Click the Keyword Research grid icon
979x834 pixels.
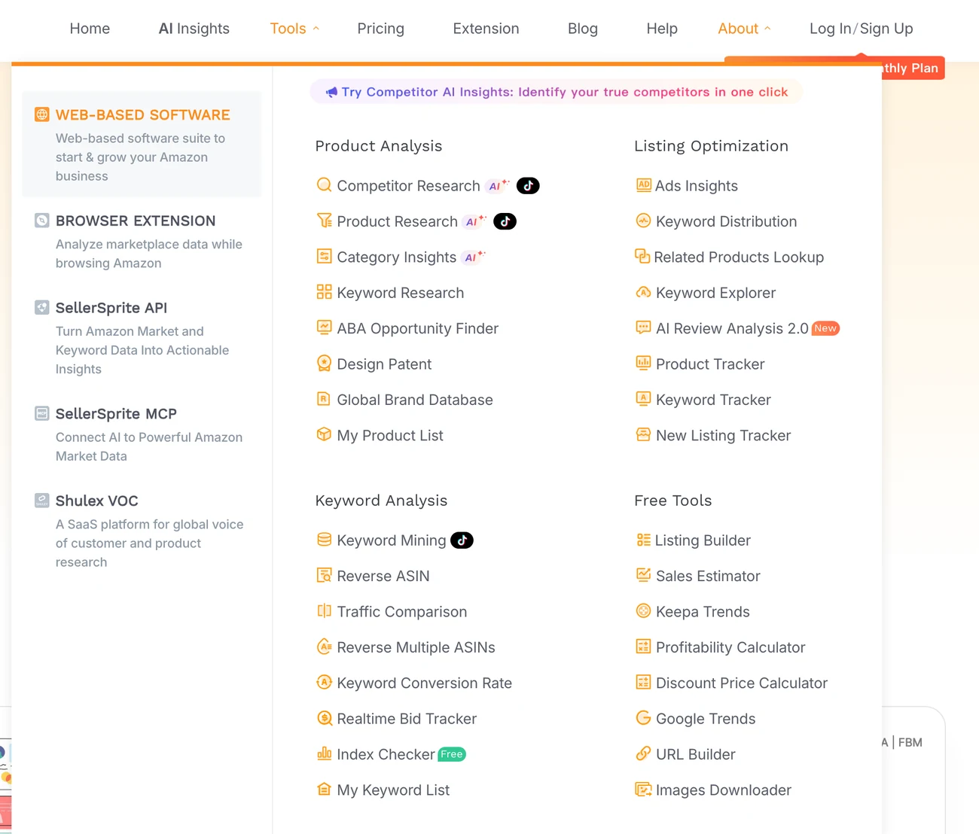point(324,292)
